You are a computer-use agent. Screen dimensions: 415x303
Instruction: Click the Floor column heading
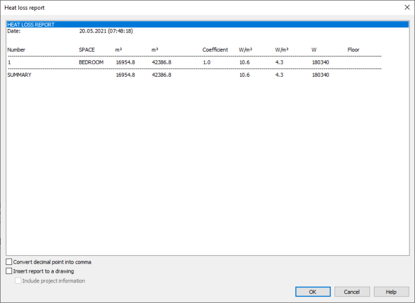(353, 49)
